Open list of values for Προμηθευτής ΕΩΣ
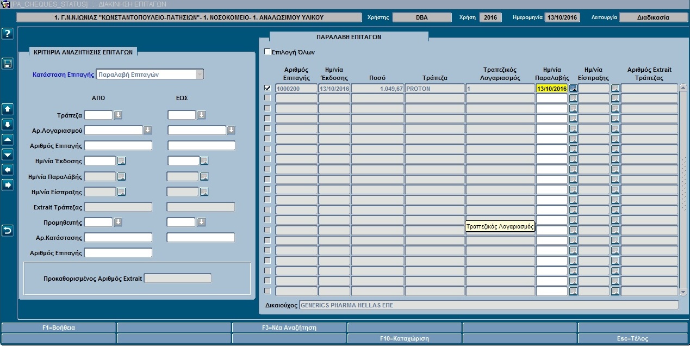This screenshot has height=346, width=690. [x=201, y=222]
